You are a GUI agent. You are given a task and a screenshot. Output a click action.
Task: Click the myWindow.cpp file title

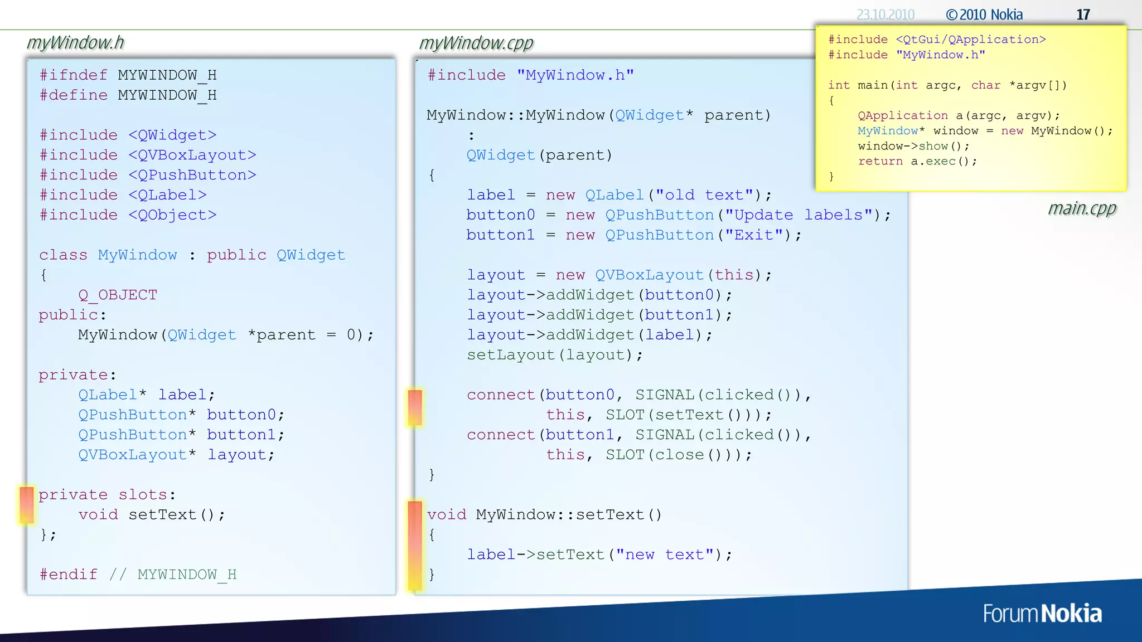[x=476, y=43]
